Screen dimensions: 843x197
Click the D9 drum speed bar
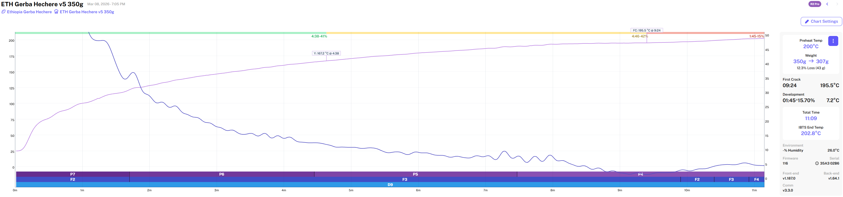click(x=390, y=185)
